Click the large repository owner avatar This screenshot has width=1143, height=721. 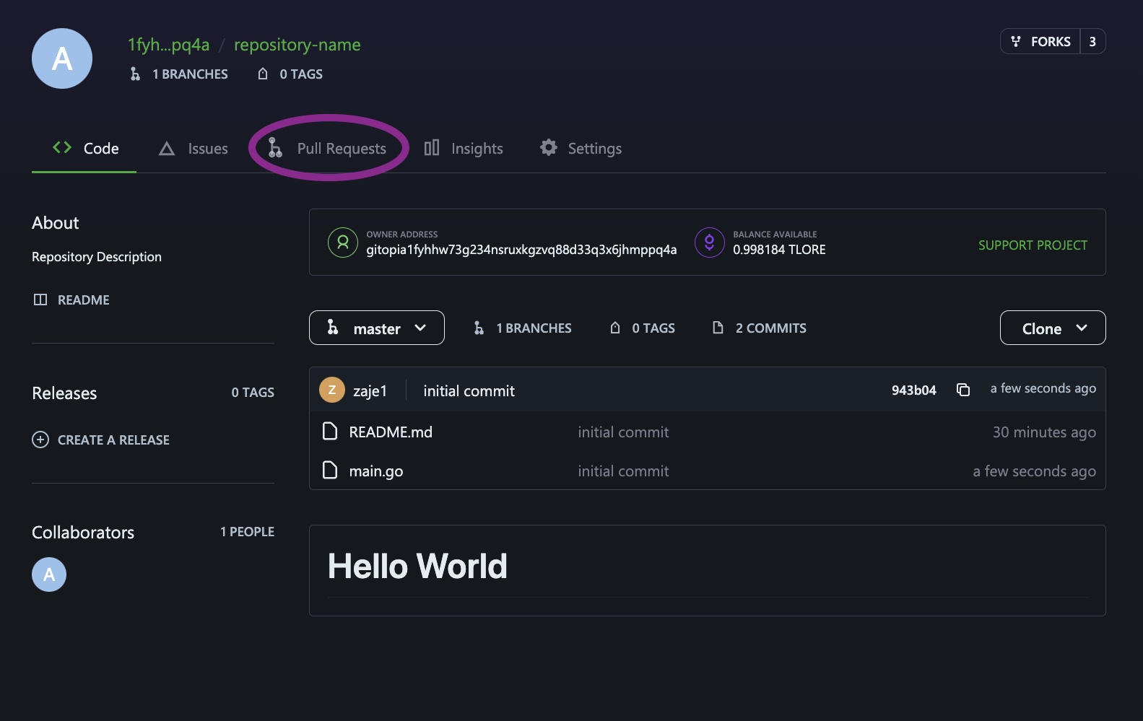pyautogui.click(x=62, y=58)
